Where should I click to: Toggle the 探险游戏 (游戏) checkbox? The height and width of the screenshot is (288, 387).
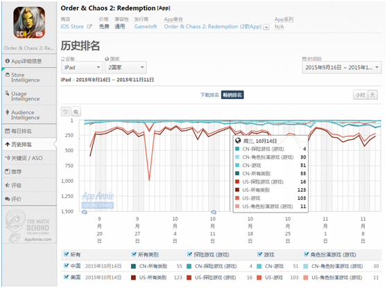coord(189,254)
